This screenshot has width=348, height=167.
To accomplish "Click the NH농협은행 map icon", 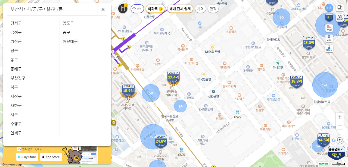I will coord(212,47).
